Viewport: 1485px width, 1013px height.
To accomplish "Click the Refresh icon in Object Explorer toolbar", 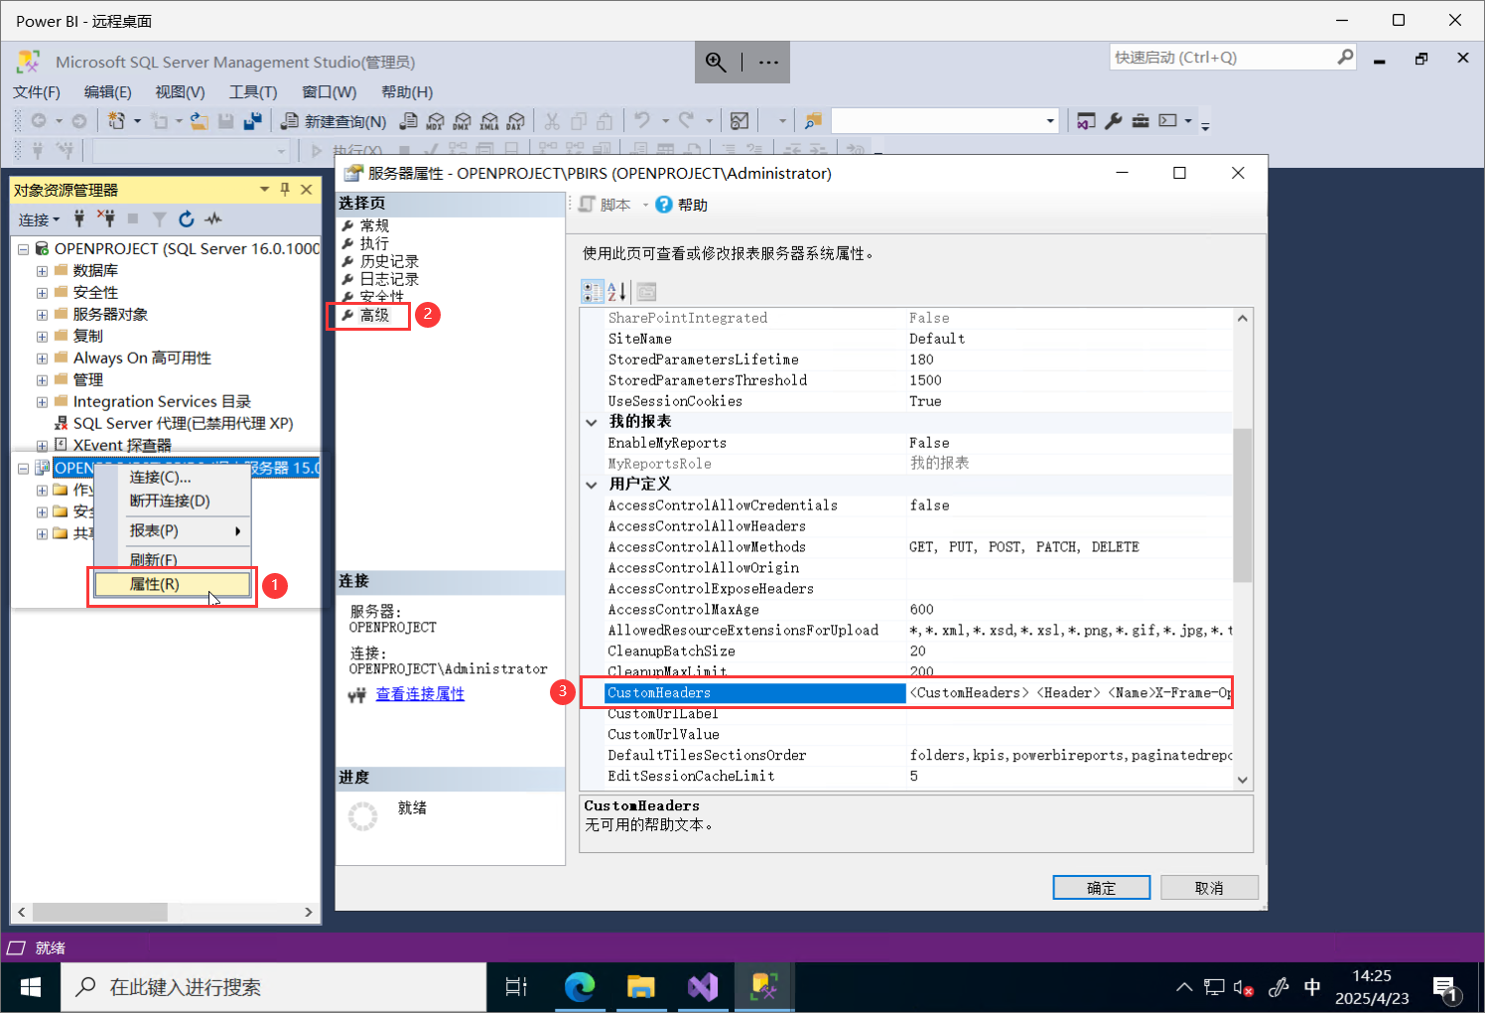I will [186, 218].
